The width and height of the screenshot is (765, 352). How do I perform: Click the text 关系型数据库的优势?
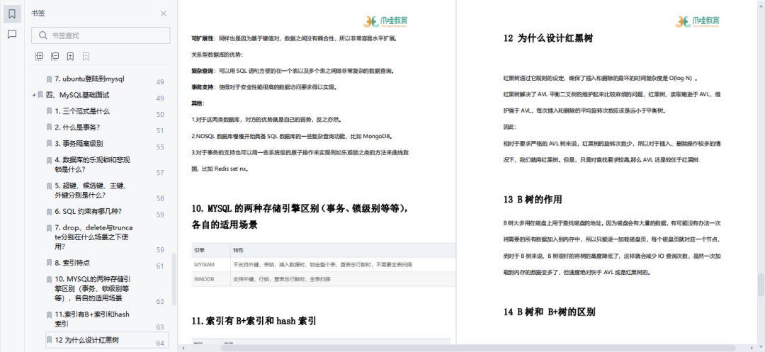click(217, 54)
